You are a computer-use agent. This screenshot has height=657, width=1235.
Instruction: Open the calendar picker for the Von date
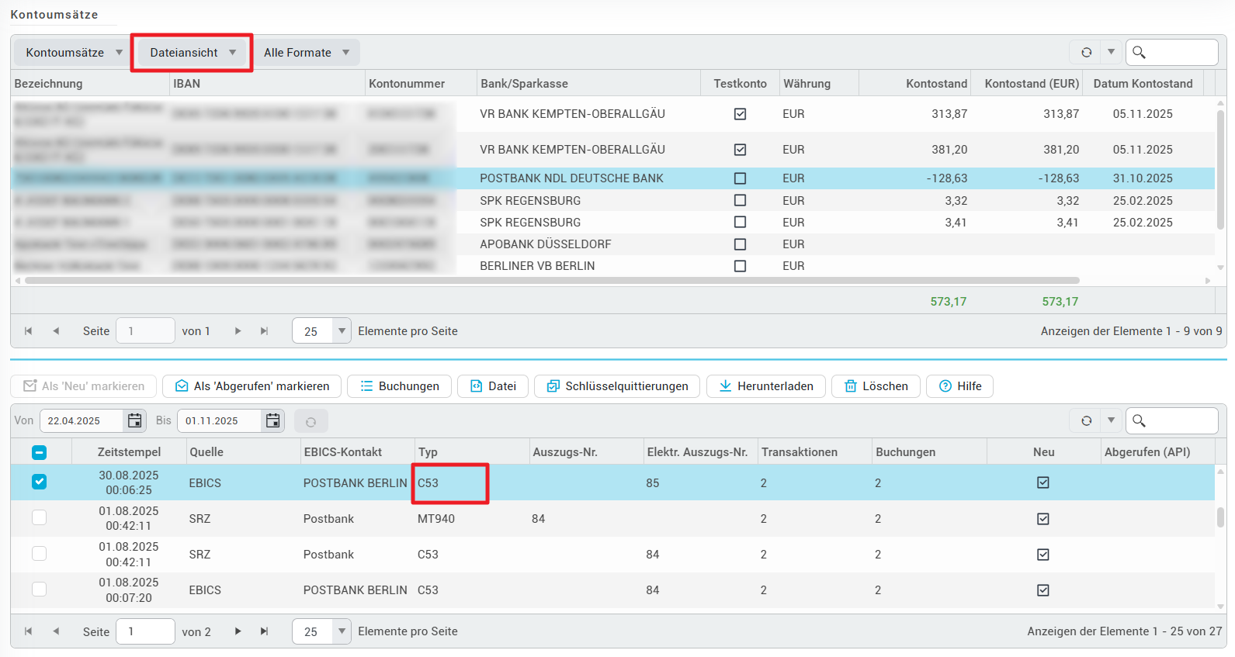[135, 420]
